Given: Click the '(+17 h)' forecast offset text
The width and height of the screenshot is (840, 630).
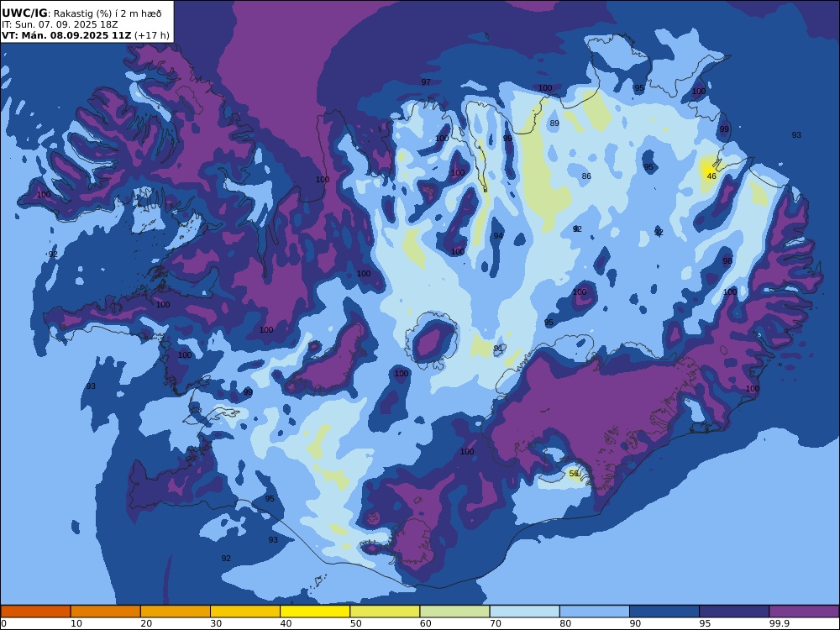Looking at the screenshot, I should [x=151, y=35].
